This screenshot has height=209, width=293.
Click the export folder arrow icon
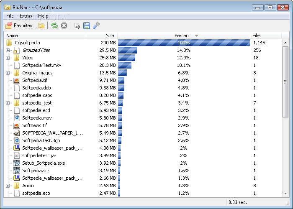click(x=77, y=26)
